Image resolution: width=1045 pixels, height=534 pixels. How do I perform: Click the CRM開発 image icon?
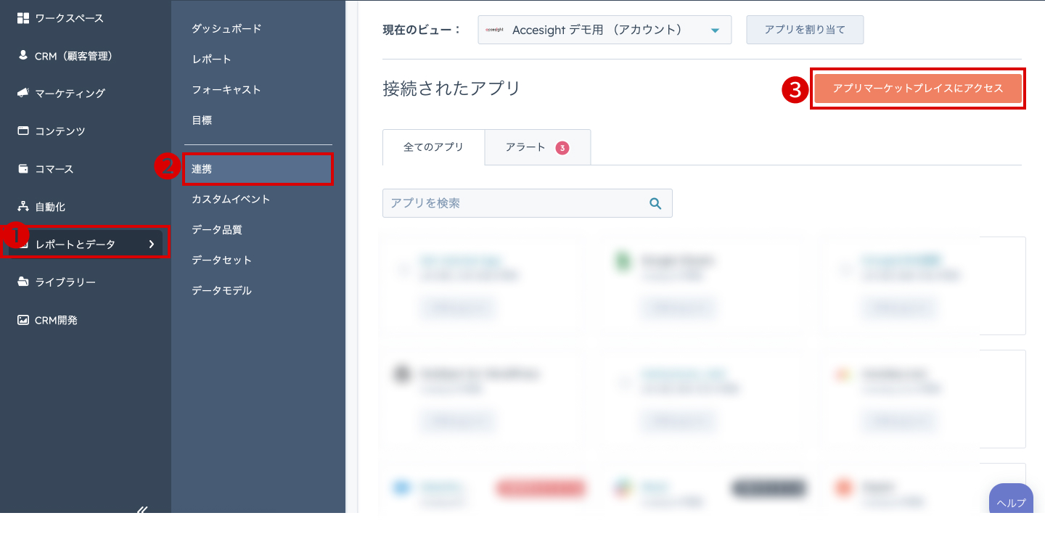point(23,319)
